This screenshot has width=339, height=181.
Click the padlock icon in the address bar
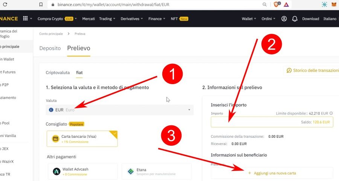pyautogui.click(x=53, y=5)
